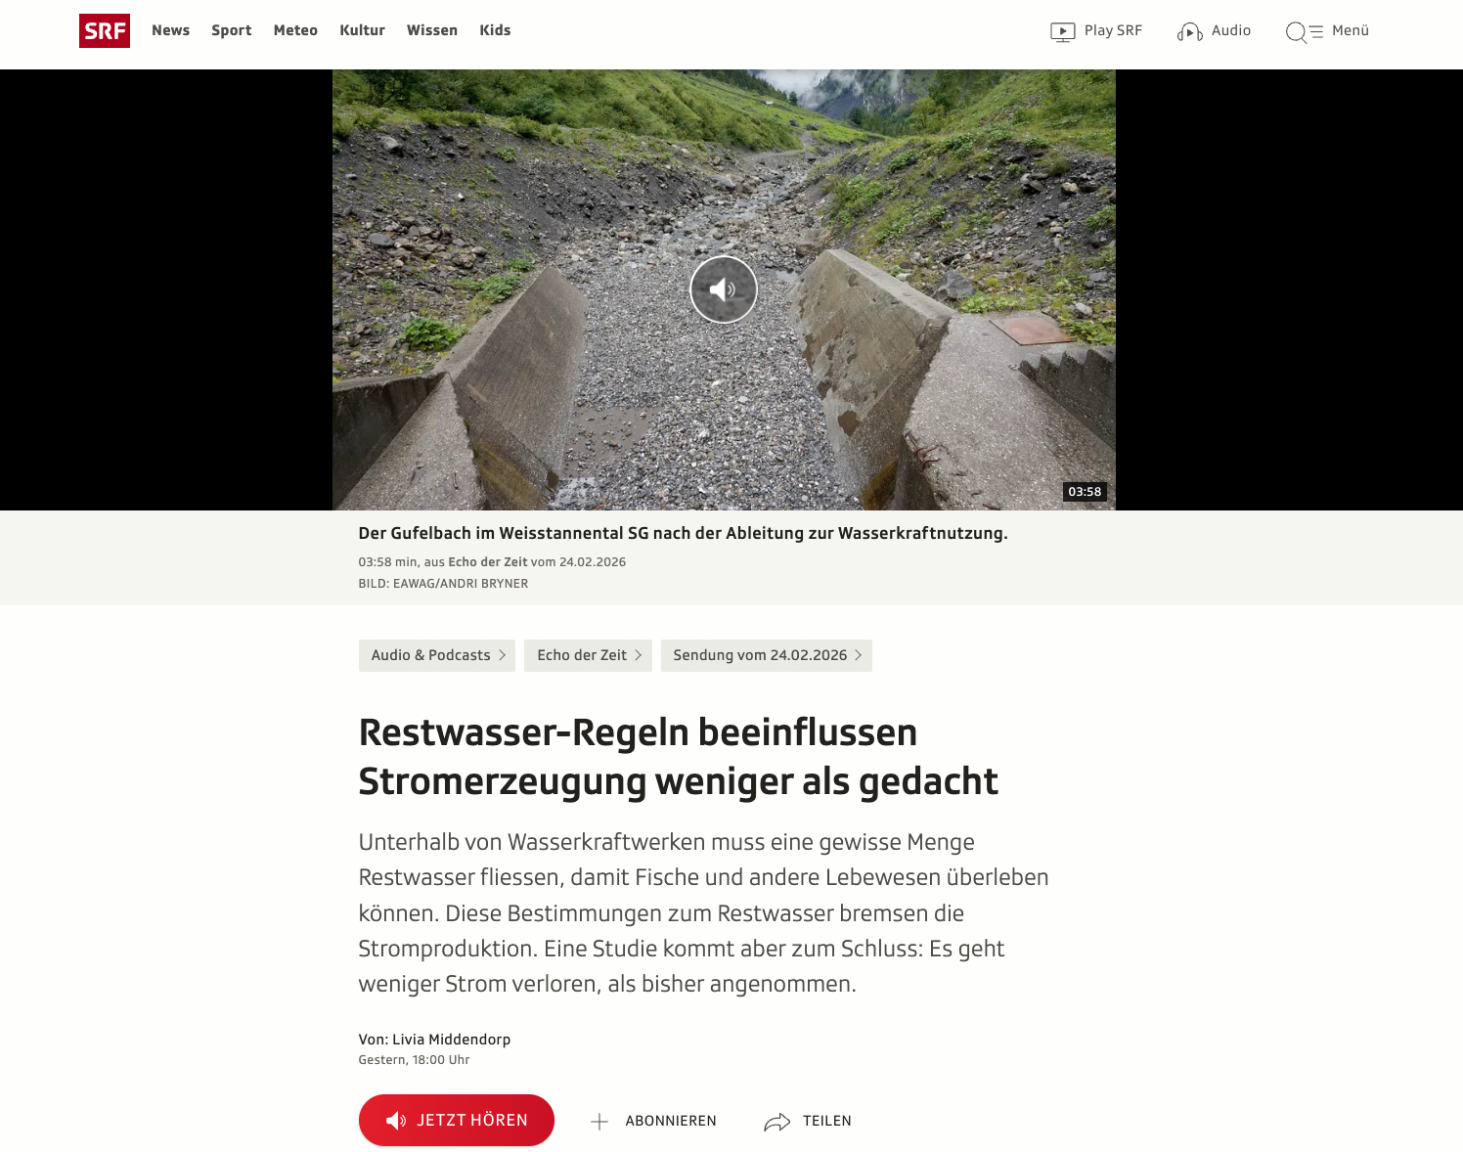This screenshot has width=1463, height=1152.
Task: Open Sendung vom 24.02.2026 breadcrumb
Action: pyautogui.click(x=767, y=655)
